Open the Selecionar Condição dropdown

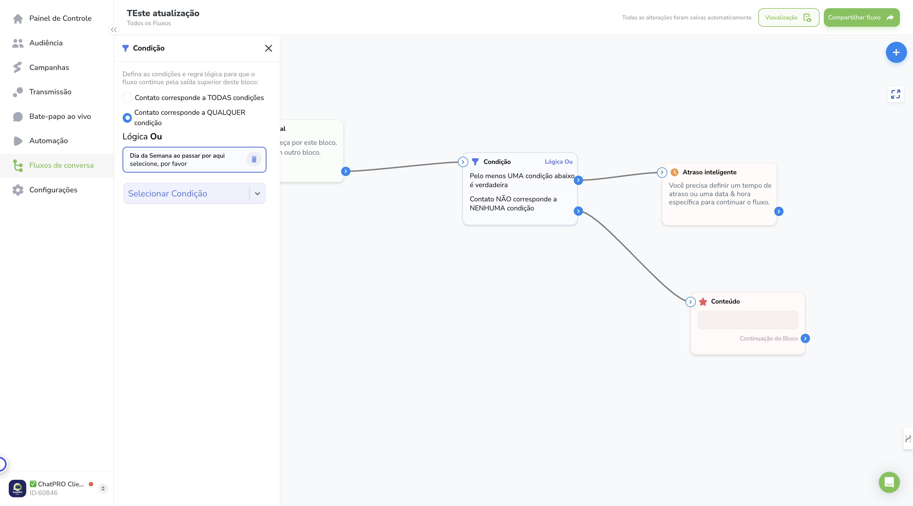pyautogui.click(x=194, y=193)
